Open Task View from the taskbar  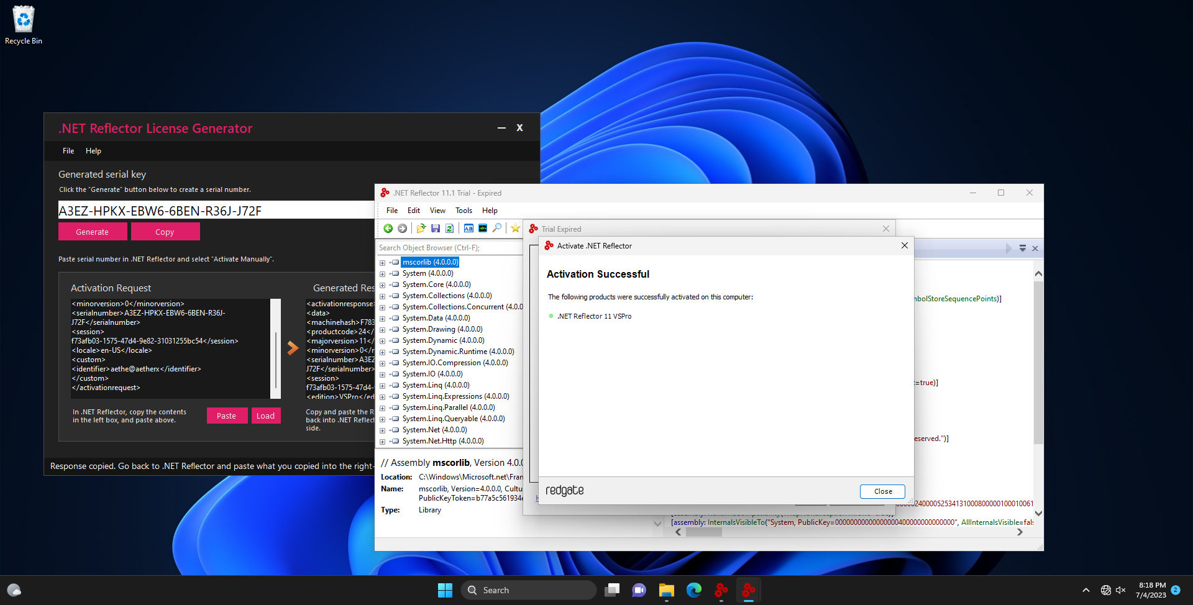[x=612, y=590]
